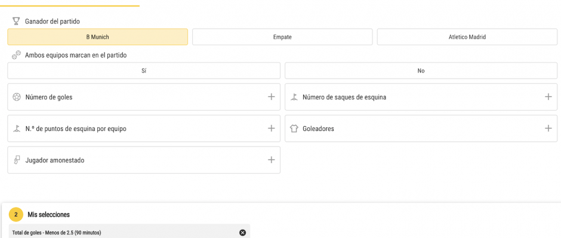This screenshot has height=238, width=561.
Task: Expand Número de saques de esquina plus sign
Action: (548, 97)
